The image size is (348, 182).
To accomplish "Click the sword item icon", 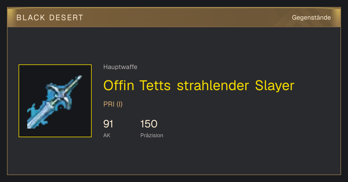I will (x=55, y=101).
